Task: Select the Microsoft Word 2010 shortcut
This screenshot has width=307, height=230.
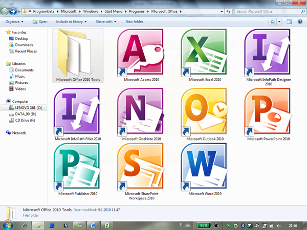Action: pyautogui.click(x=205, y=169)
